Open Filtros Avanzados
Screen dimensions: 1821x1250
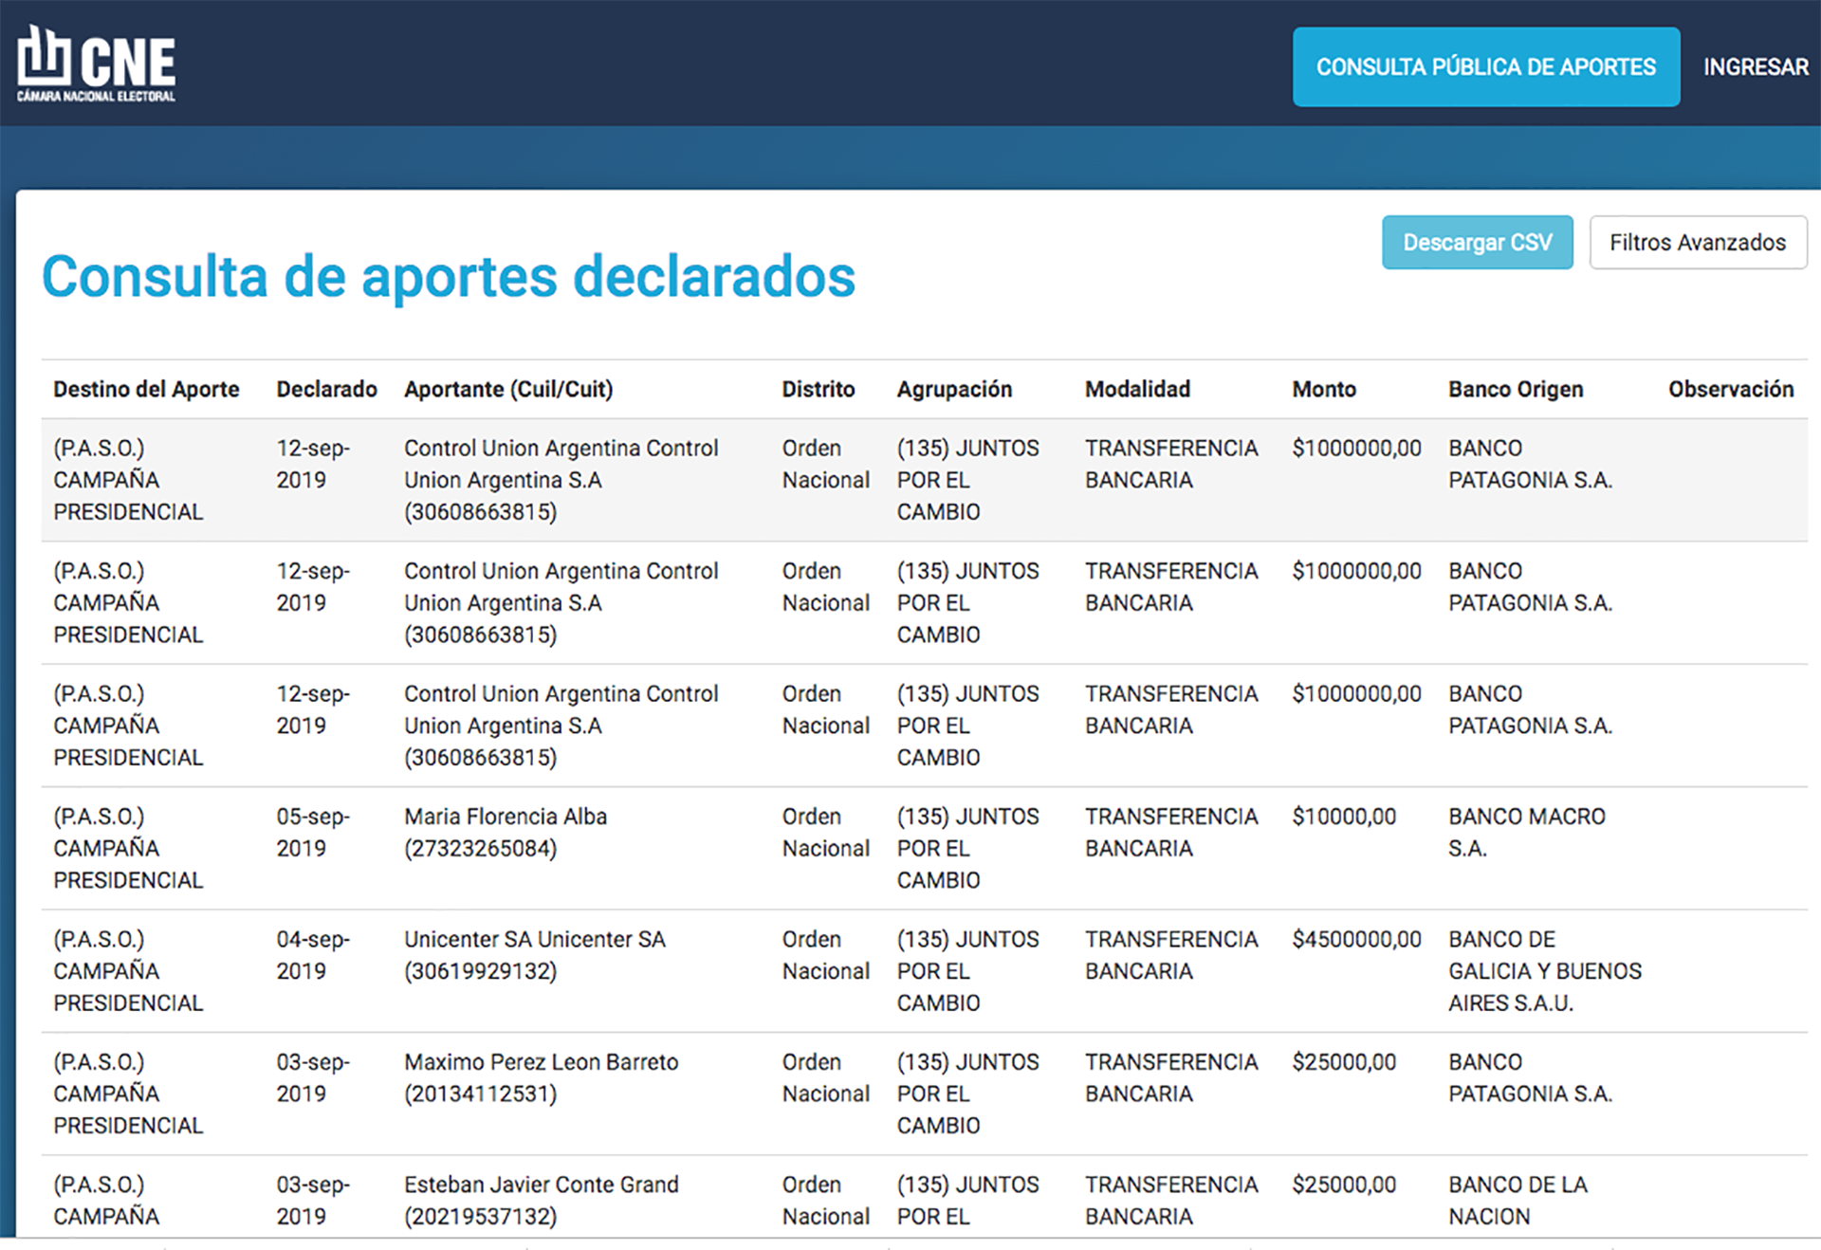[x=1698, y=242]
